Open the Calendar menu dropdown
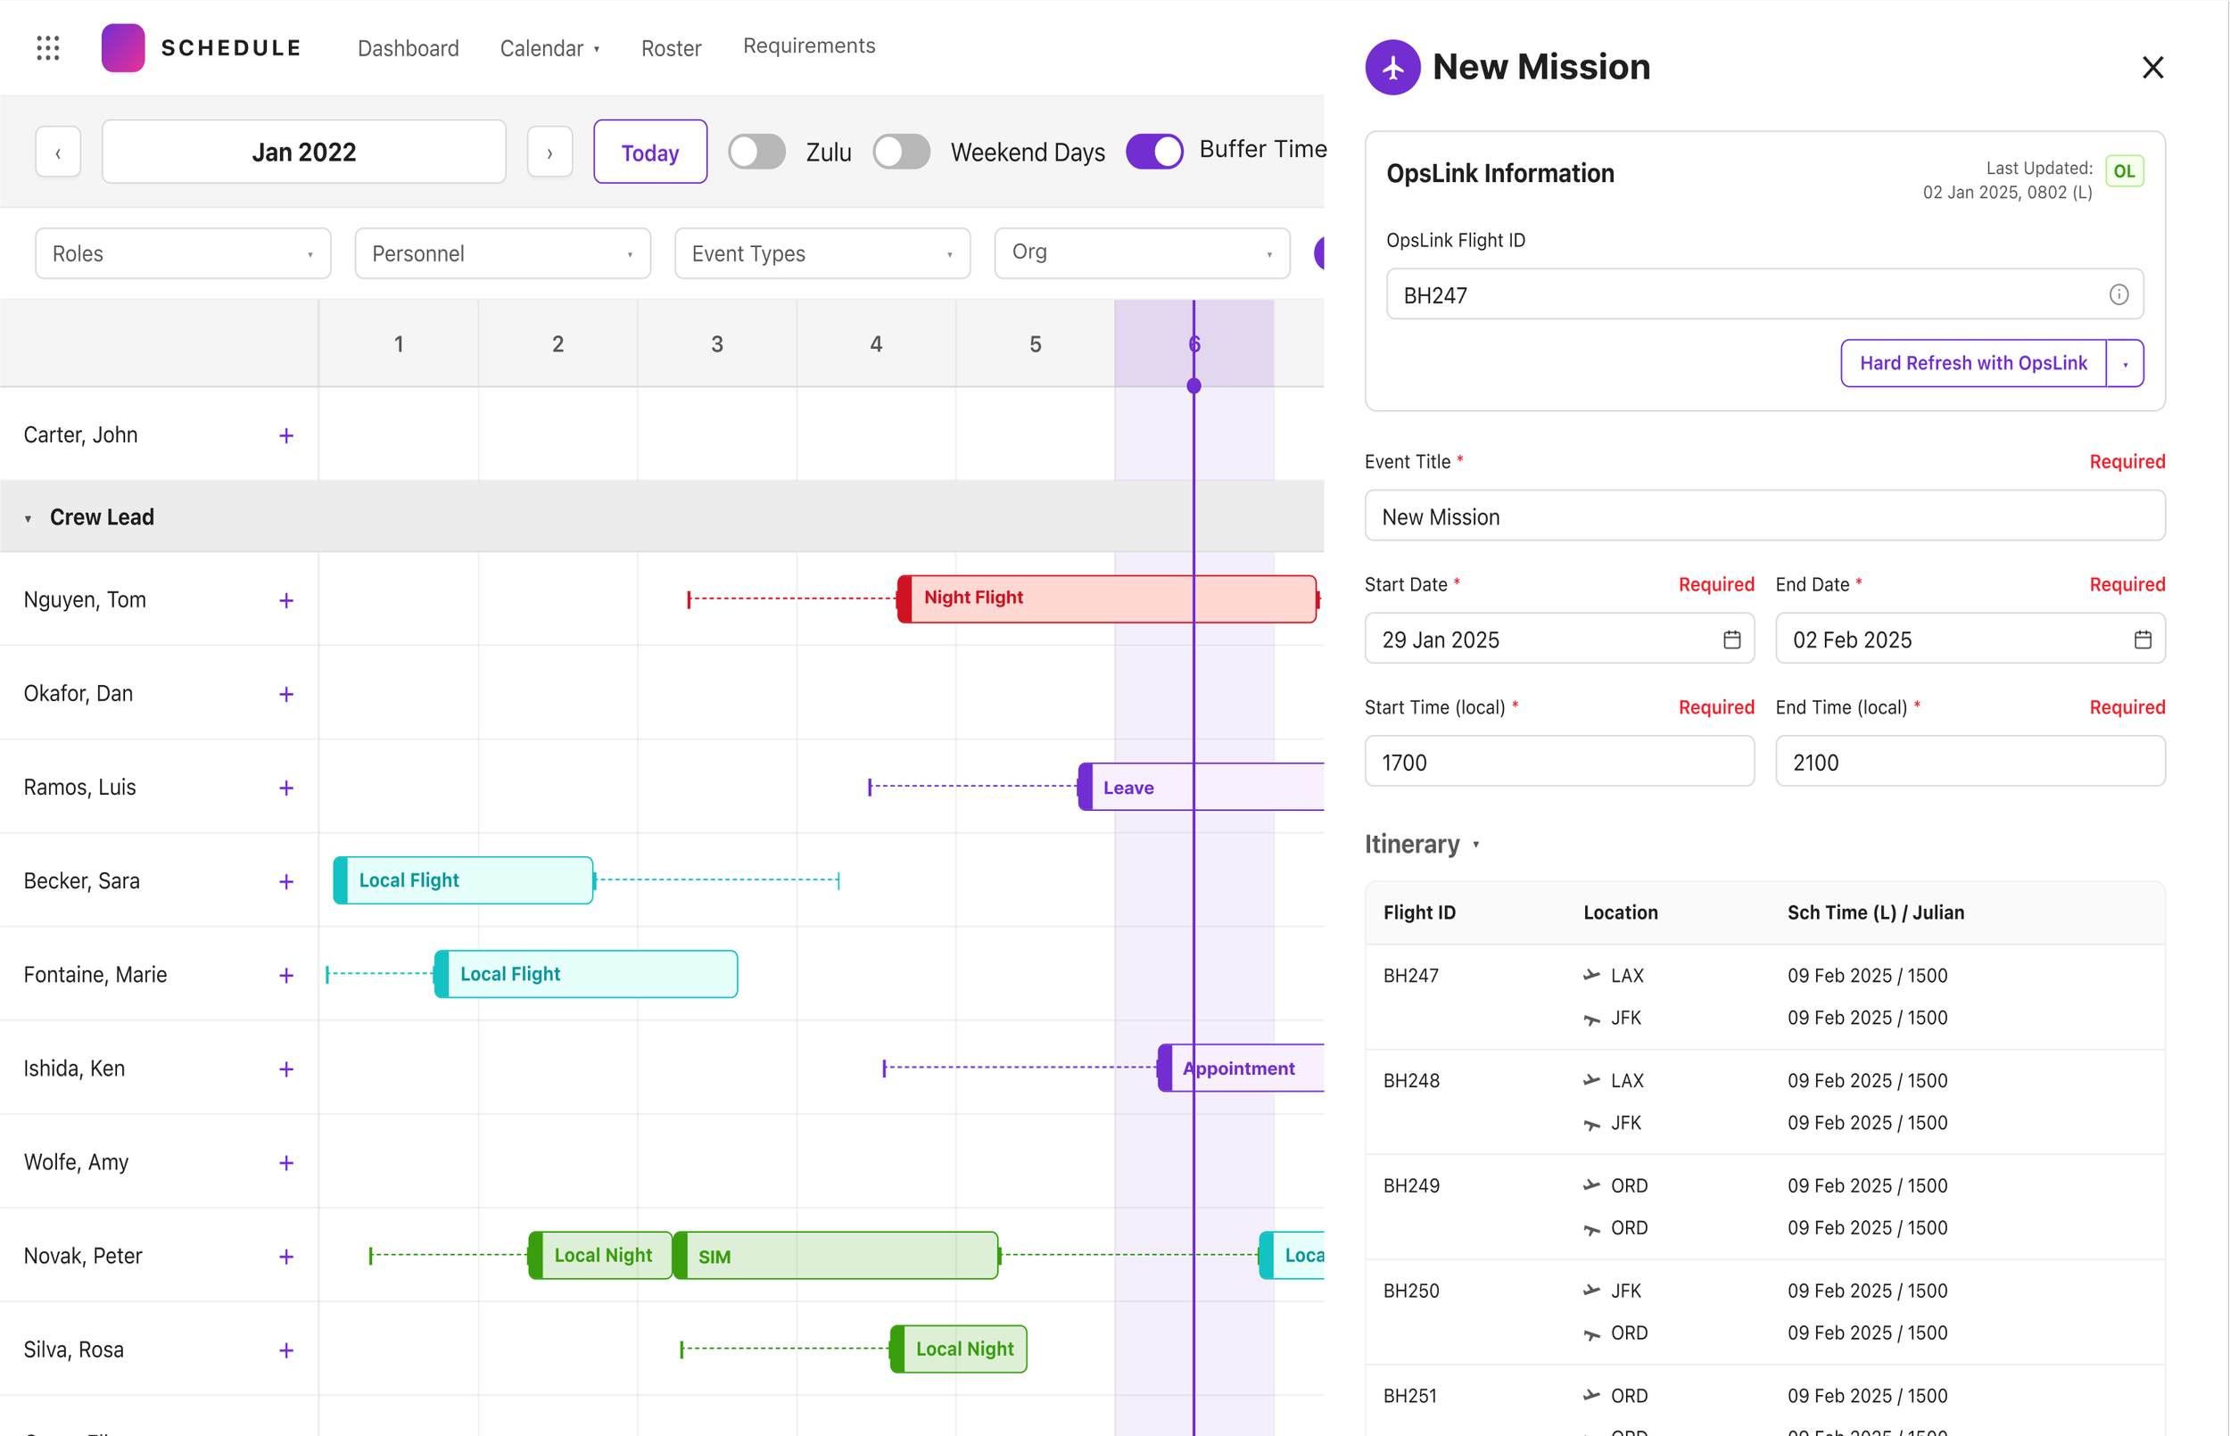Viewport: 2230px width, 1436px height. pos(550,48)
